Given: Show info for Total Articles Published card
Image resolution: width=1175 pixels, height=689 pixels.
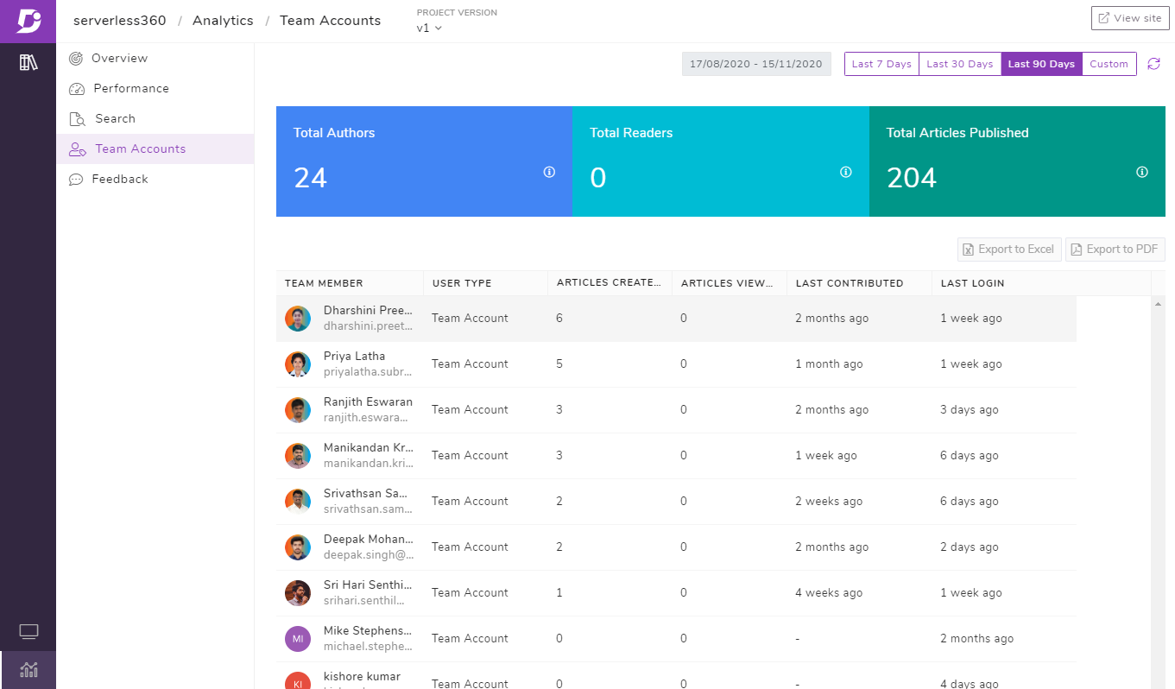Looking at the screenshot, I should [1142, 172].
